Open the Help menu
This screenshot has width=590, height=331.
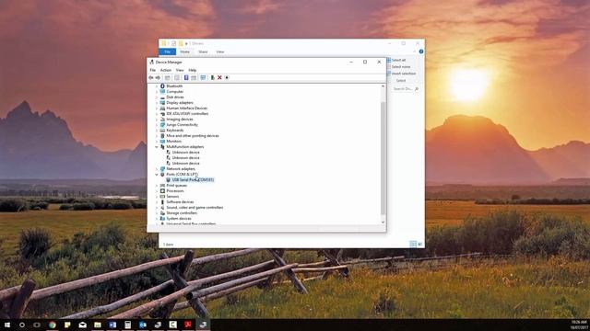pyautogui.click(x=193, y=70)
